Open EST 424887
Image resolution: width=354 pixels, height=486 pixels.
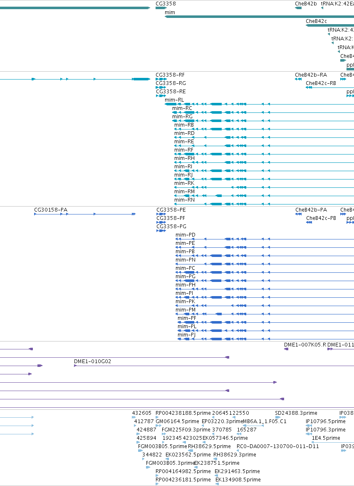(x=146, y=430)
